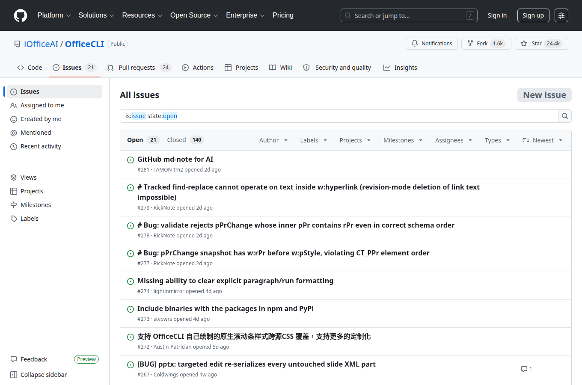Show the 140 Closed issues

[185, 140]
